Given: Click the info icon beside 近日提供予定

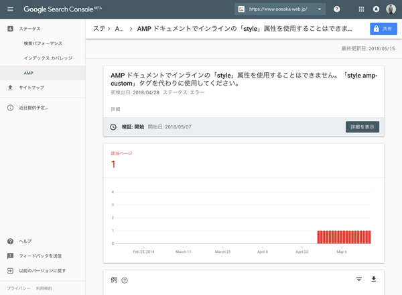Looking at the screenshot, I should pos(10,108).
